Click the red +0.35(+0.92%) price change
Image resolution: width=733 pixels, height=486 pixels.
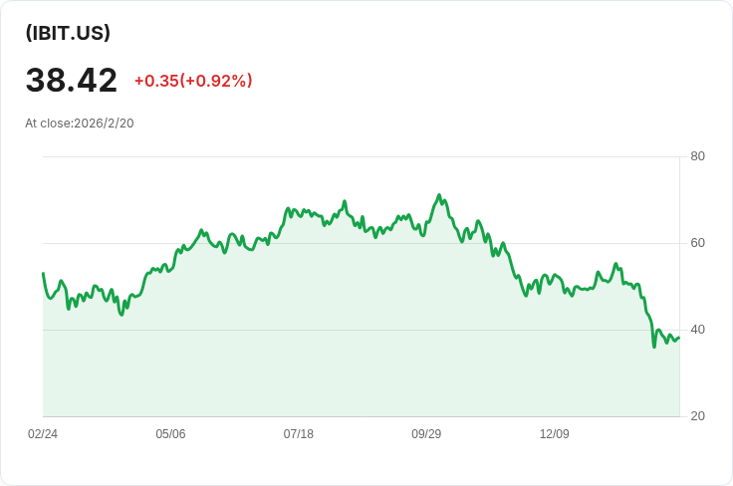click(193, 81)
